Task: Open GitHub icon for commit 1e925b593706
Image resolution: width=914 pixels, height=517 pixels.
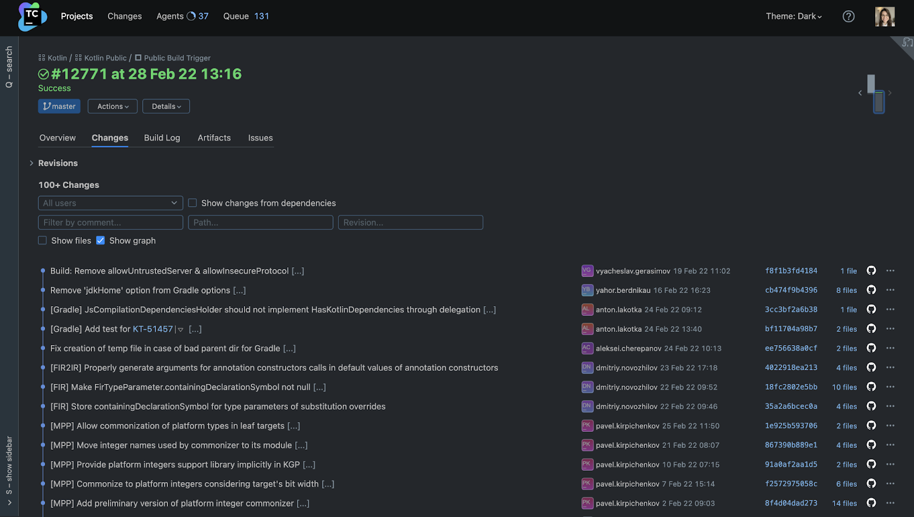Action: coord(871,426)
